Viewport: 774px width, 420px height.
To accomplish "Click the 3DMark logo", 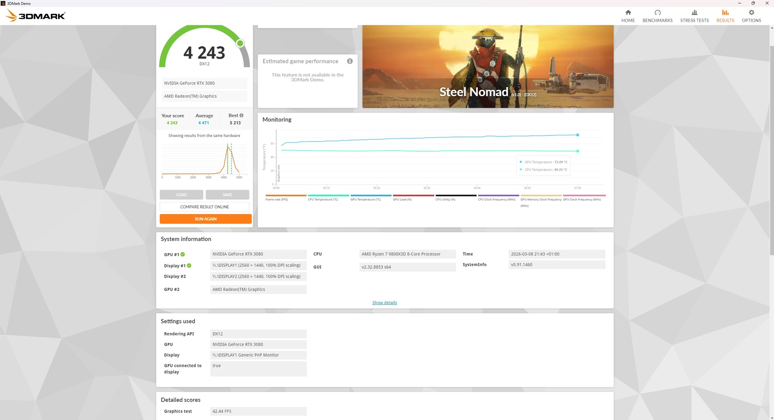I will (35, 16).
